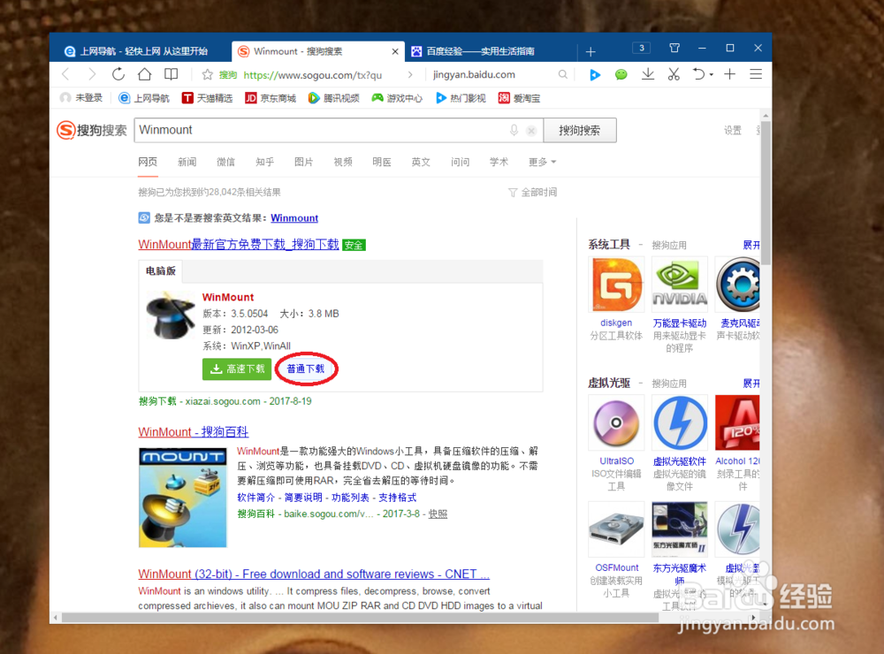
Task: Open the downloads arrow icon
Action: point(648,74)
